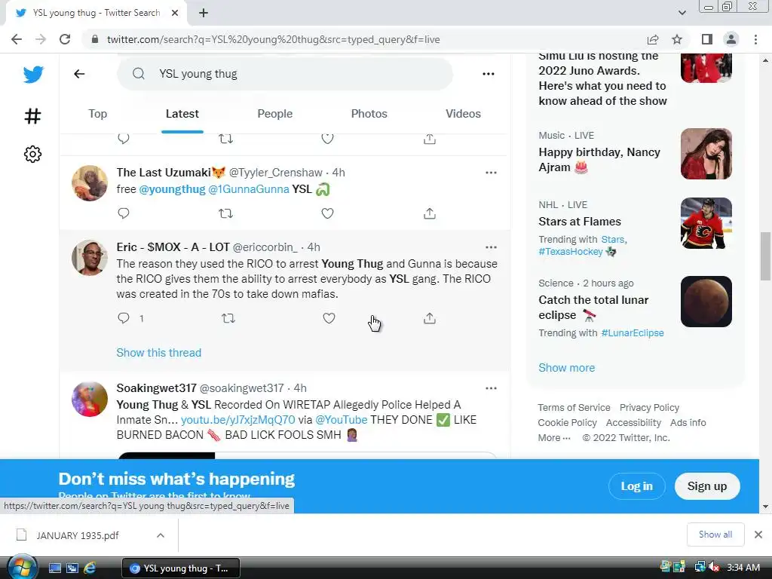Screen dimensions: 772x579
Task: Click the browser address bar URL
Action: pyautogui.click(x=273, y=39)
